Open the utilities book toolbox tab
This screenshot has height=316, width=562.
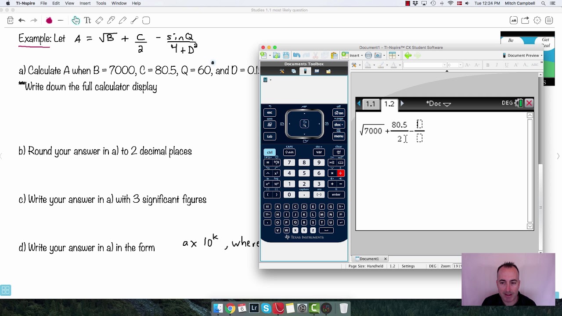(317, 71)
